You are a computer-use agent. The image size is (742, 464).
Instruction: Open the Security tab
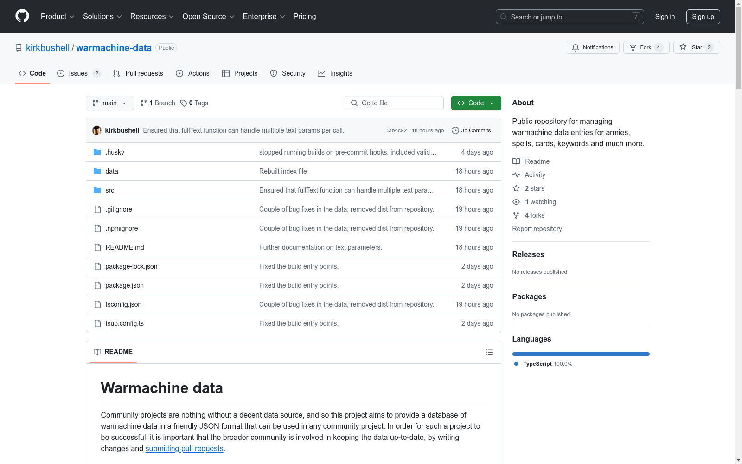[x=288, y=73]
